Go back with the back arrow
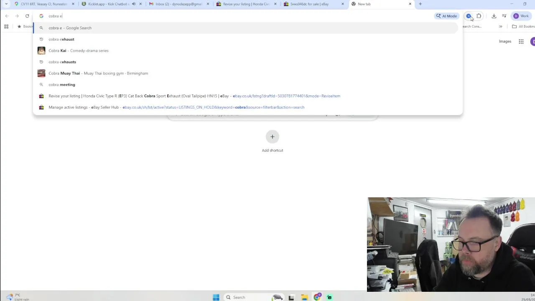The height and width of the screenshot is (301, 535). click(x=7, y=16)
